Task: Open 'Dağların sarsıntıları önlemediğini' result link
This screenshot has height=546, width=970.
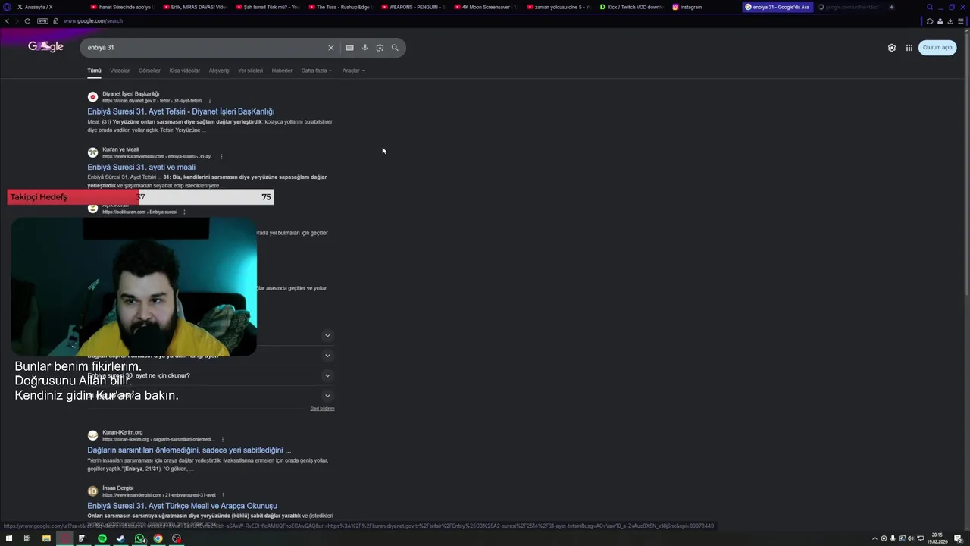Action: pyautogui.click(x=189, y=450)
